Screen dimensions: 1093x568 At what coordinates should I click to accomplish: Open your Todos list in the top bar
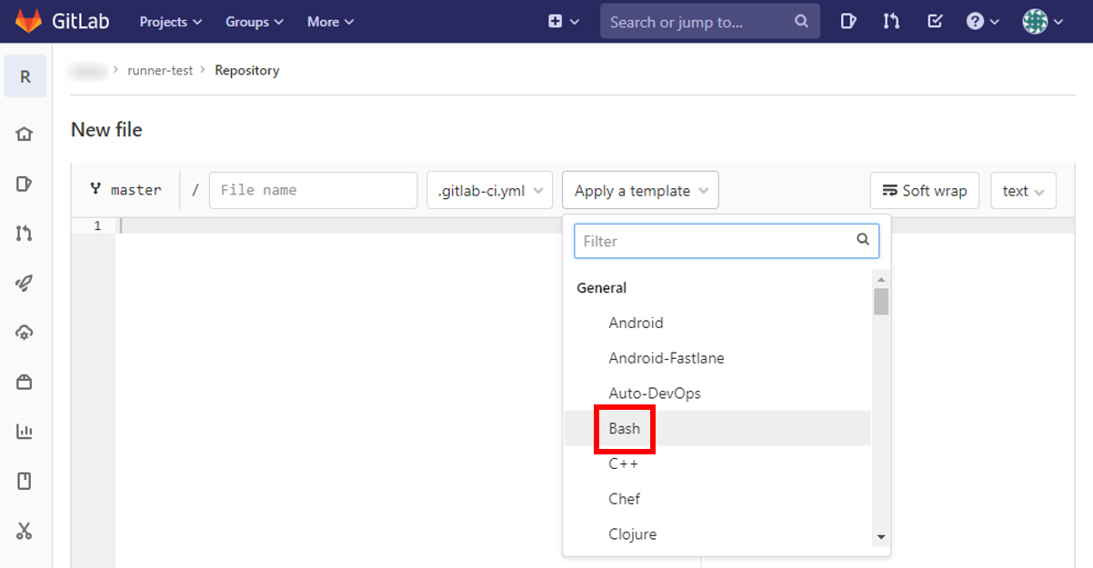click(x=935, y=20)
